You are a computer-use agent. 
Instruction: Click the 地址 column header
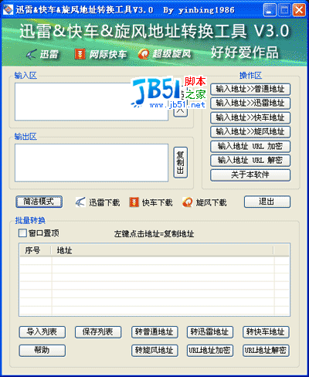[x=162, y=250]
